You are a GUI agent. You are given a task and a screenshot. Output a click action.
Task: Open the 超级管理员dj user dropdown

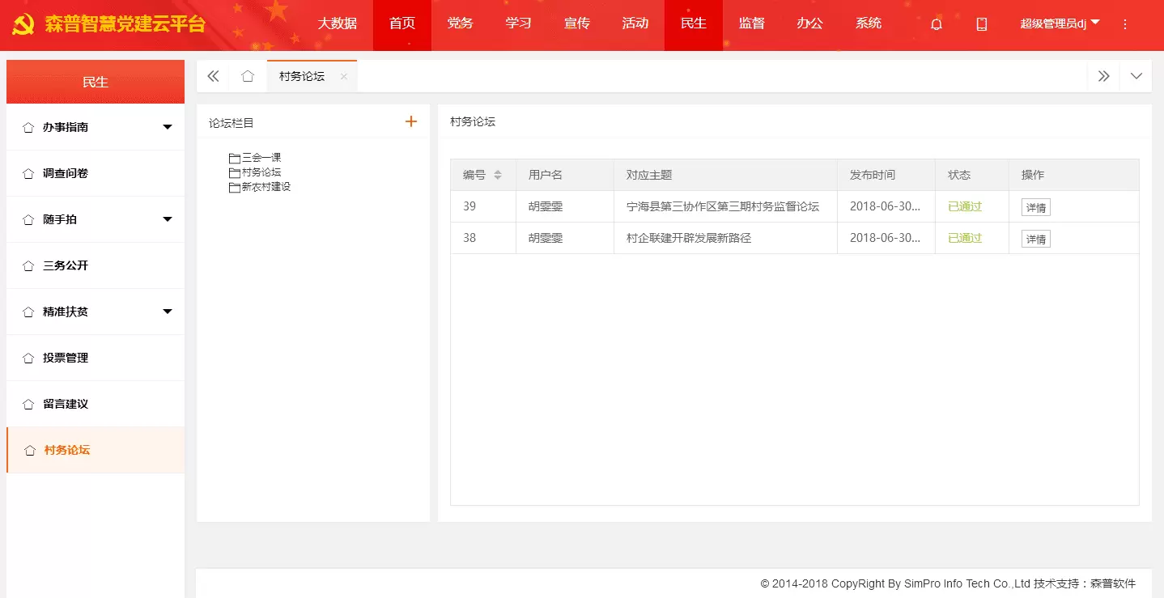coord(1060,24)
